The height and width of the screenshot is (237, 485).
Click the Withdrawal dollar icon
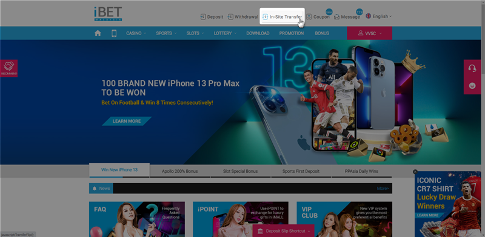pyautogui.click(x=230, y=17)
